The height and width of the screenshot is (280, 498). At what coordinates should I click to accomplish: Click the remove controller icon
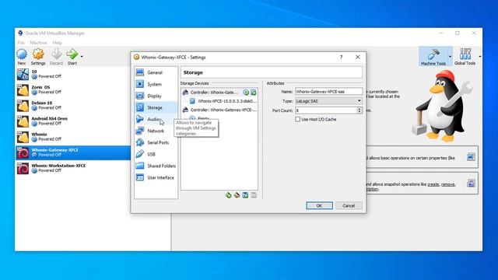pos(237,195)
